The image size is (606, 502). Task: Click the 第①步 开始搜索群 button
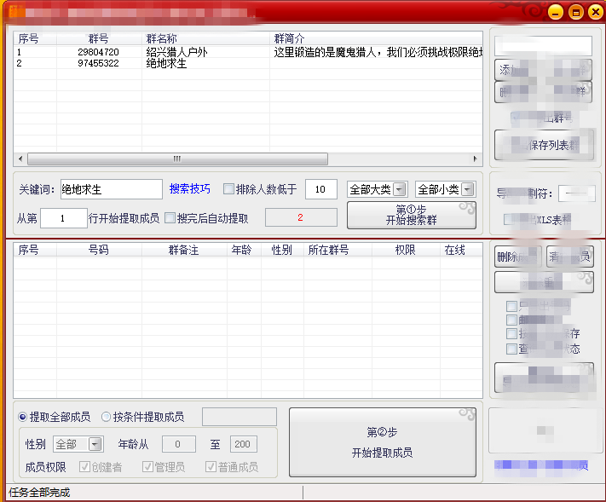[x=411, y=216]
